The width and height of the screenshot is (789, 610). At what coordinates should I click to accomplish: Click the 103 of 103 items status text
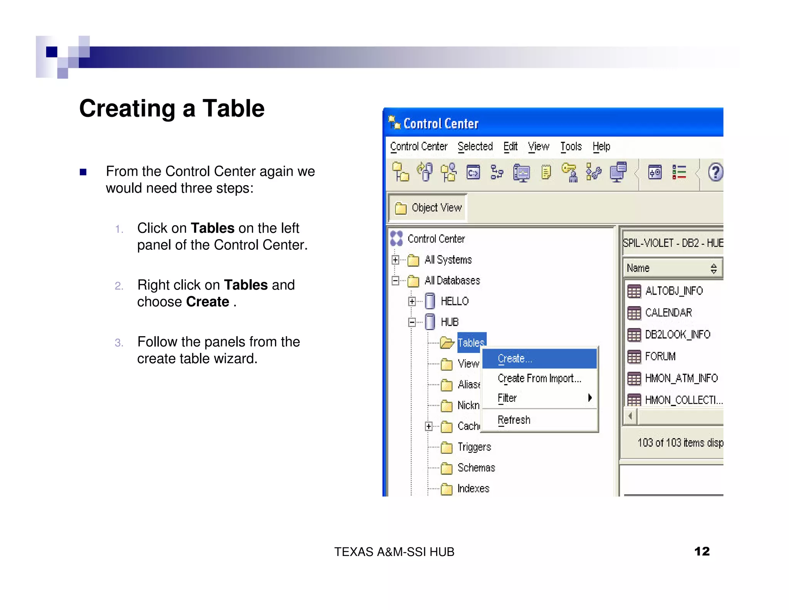680,443
